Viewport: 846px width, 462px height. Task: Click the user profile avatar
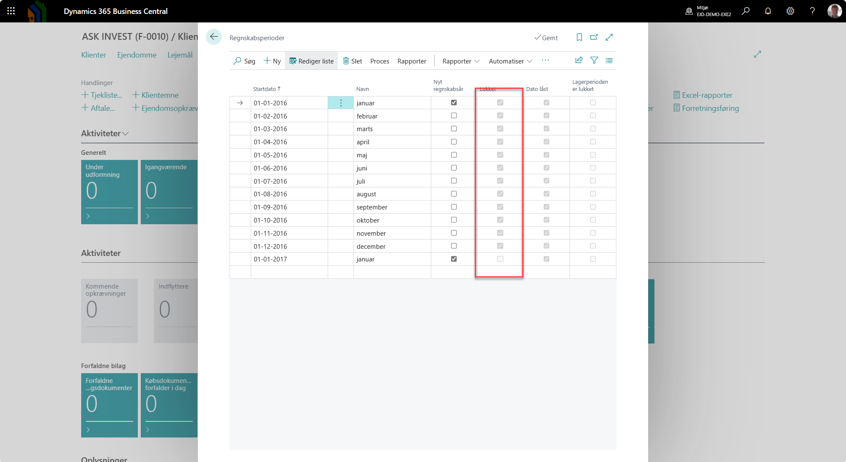point(834,11)
